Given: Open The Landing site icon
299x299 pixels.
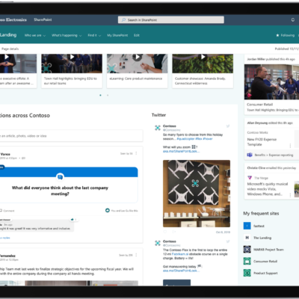Looking at the screenshot, I should 247,238.
